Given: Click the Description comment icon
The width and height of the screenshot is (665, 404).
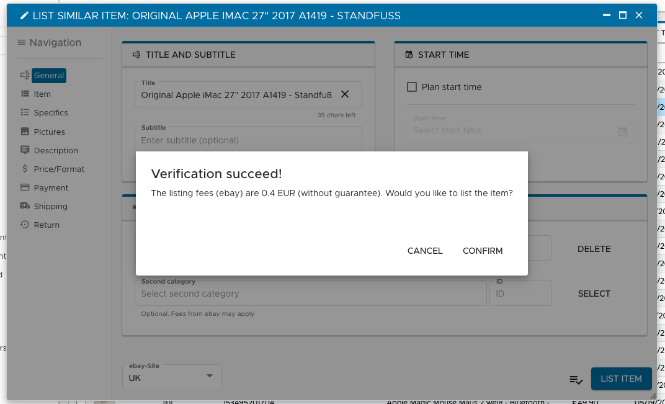Looking at the screenshot, I should click(x=25, y=150).
